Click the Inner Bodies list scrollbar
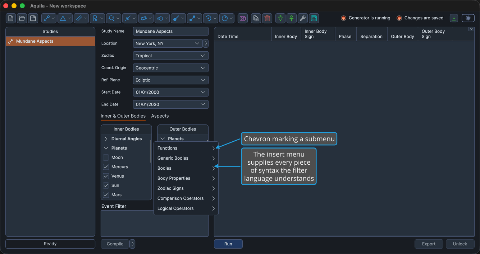The image size is (480, 254). coord(151,151)
